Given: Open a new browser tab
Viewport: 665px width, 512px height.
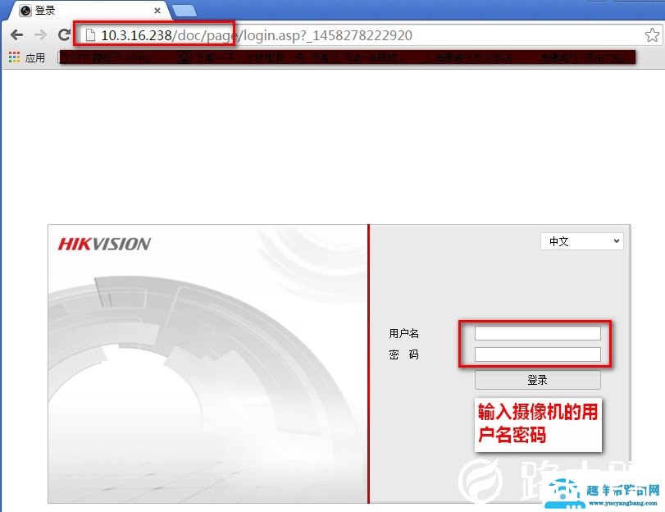Looking at the screenshot, I should 184,11.
